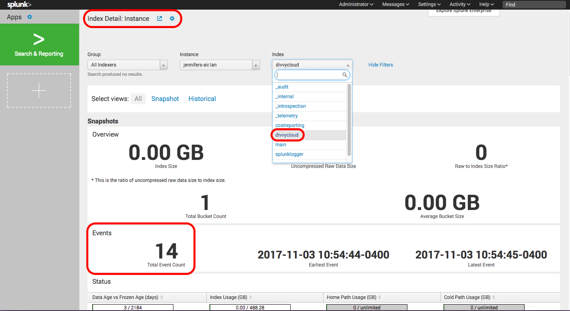This screenshot has width=570, height=311.
Task: Click "Search produced no results." message
Action: click(115, 74)
